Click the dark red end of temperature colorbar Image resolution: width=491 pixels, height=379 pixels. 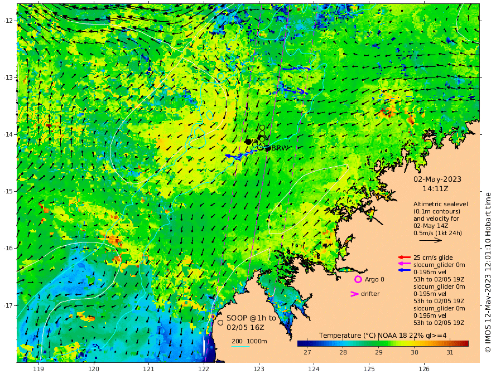click(x=465, y=344)
